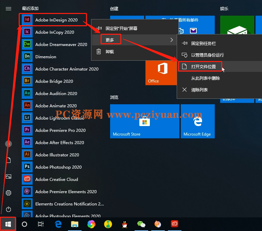262x231 pixels.
Task: Open Settings gear in Start sidebar
Action: point(8,193)
